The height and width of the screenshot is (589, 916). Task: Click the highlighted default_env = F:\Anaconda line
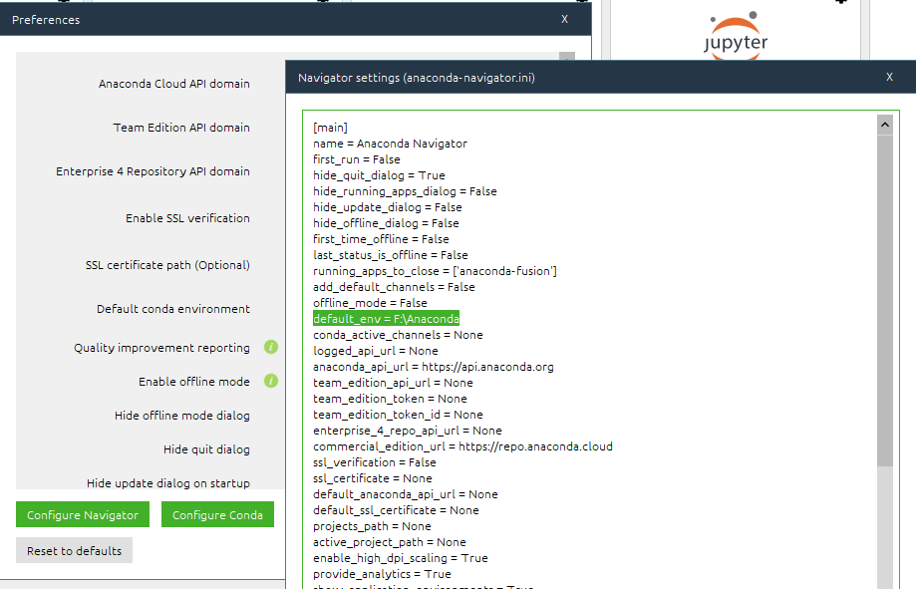(x=386, y=319)
